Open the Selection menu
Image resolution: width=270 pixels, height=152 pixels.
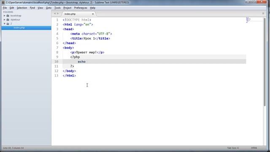(22, 8)
